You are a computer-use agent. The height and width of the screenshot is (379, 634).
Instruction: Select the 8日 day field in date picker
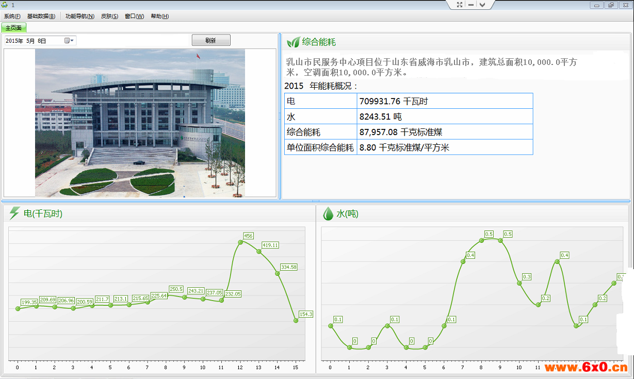point(42,41)
